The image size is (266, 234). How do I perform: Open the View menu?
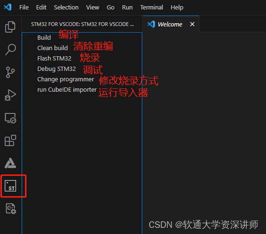click(x=93, y=7)
